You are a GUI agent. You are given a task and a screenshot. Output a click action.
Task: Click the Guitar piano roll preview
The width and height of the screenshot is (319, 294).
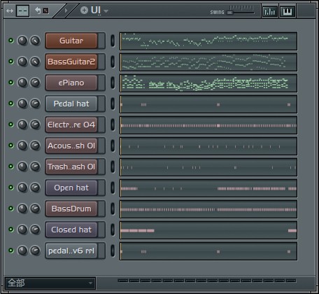208,41
